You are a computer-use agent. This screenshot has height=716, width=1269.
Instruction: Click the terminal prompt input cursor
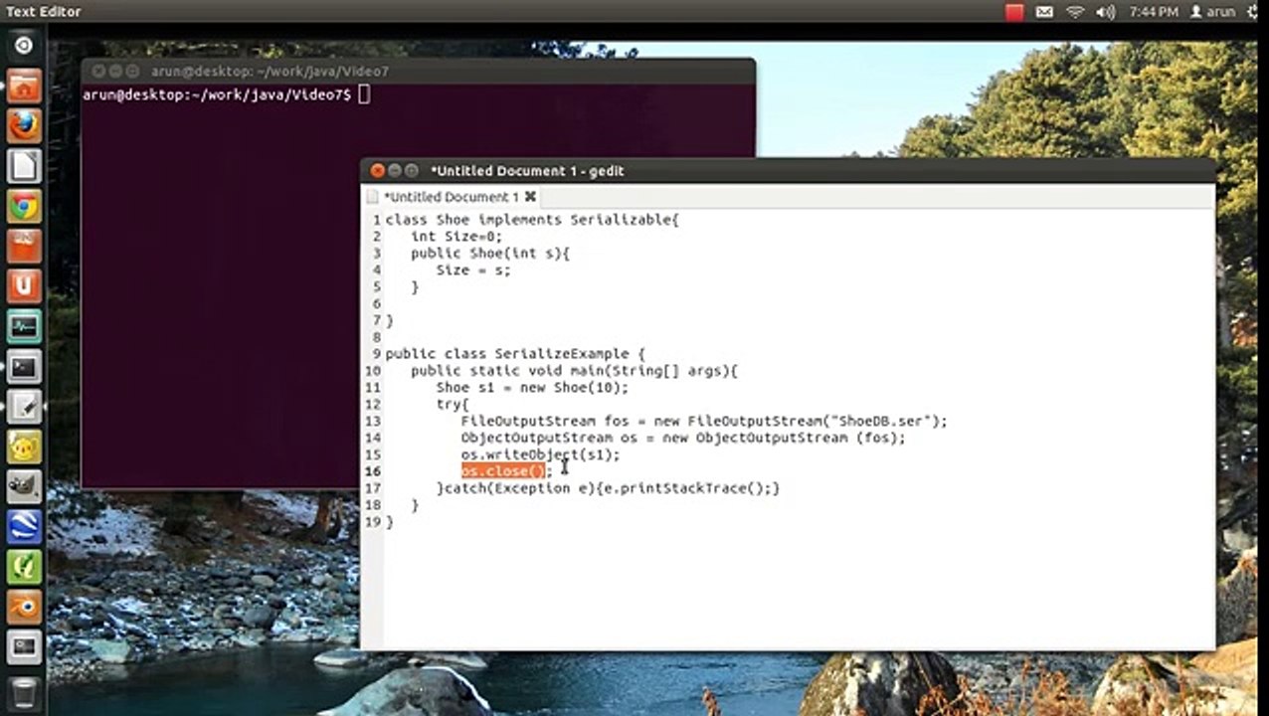[364, 94]
